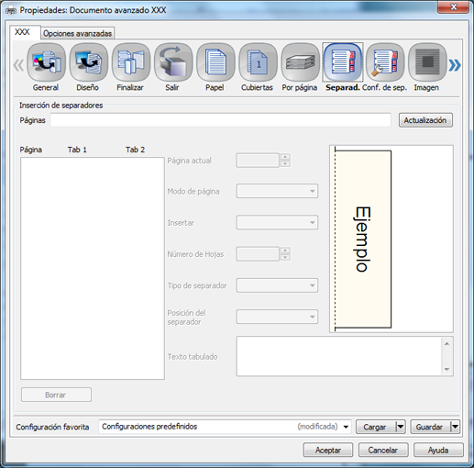Click the separator pages list box

[x=93, y=268]
